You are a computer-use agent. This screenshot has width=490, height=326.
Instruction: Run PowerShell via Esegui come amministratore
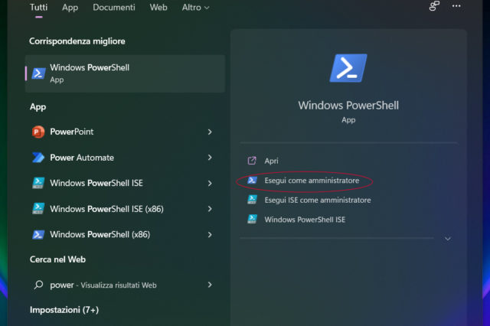click(x=312, y=181)
